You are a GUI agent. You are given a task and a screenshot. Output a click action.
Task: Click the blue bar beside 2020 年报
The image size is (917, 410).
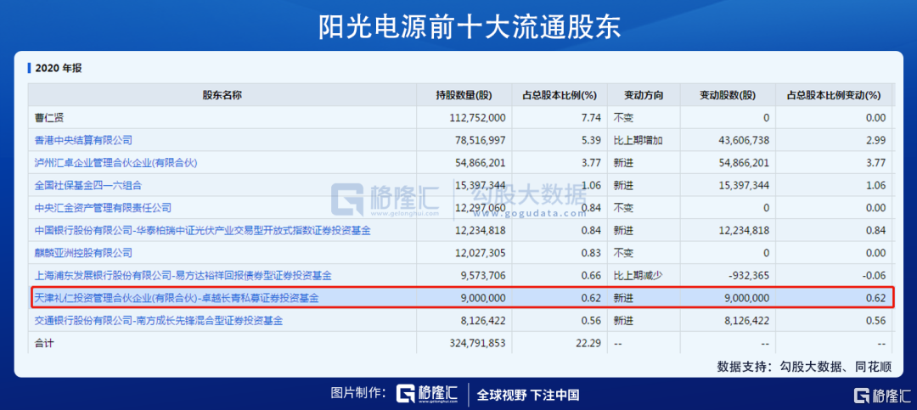tap(29, 68)
